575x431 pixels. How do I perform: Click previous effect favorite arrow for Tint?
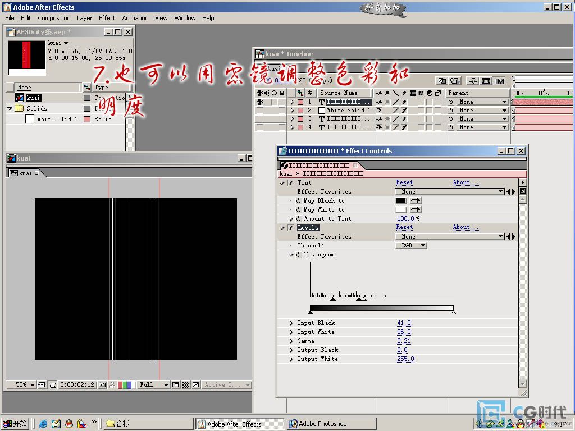[x=508, y=192]
